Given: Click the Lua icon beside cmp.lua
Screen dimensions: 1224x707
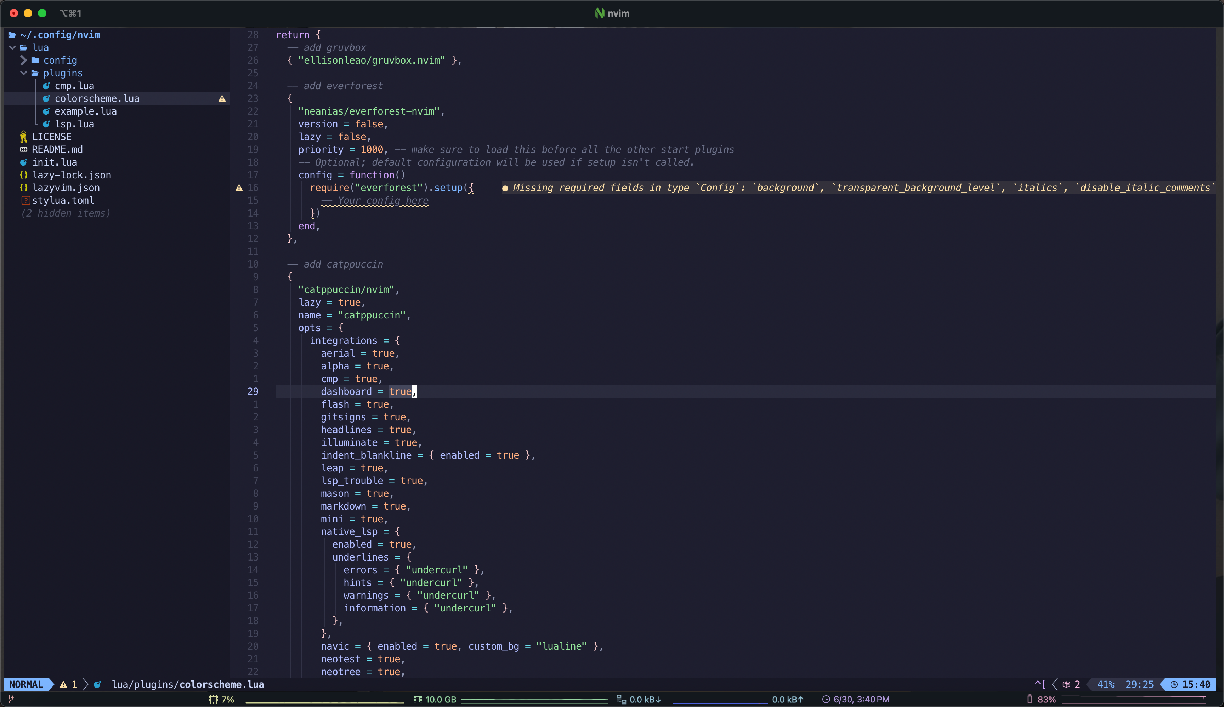Looking at the screenshot, I should pos(46,86).
